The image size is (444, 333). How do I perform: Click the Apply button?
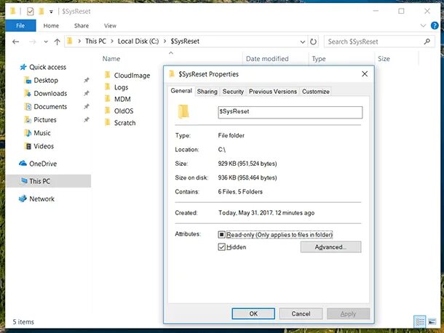(349, 314)
